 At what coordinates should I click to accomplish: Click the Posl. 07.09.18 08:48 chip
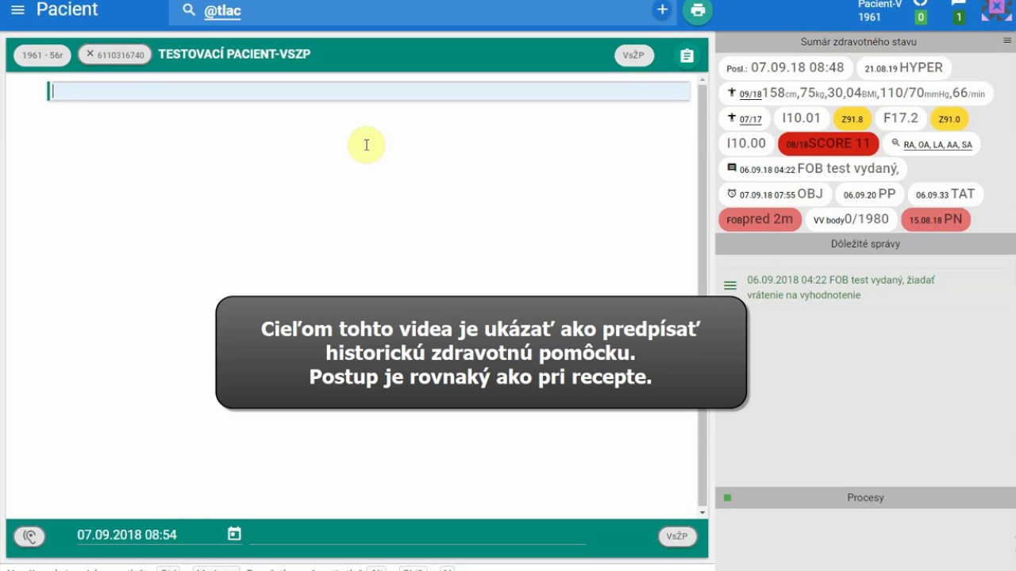coord(785,68)
